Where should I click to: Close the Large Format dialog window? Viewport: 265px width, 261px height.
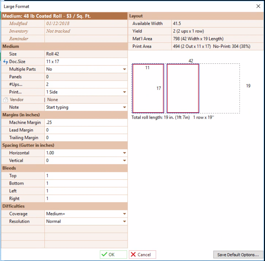(258, 6)
